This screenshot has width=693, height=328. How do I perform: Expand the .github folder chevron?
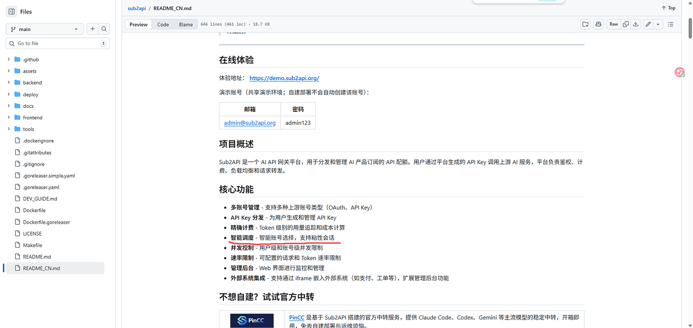point(9,59)
